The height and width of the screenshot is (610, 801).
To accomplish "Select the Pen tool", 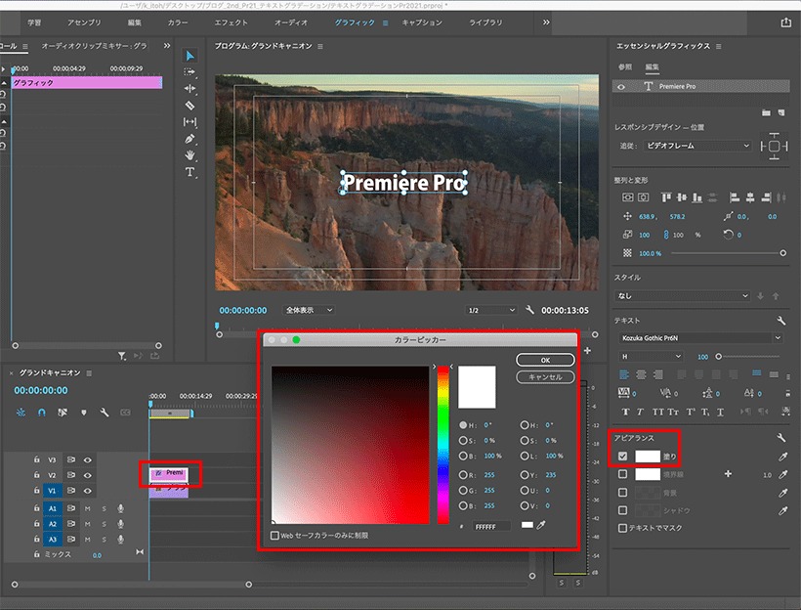I will coord(190,139).
